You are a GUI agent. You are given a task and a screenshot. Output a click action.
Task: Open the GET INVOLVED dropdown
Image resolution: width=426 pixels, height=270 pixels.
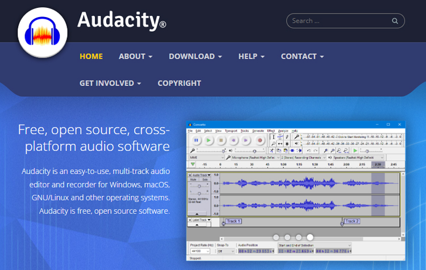click(110, 83)
